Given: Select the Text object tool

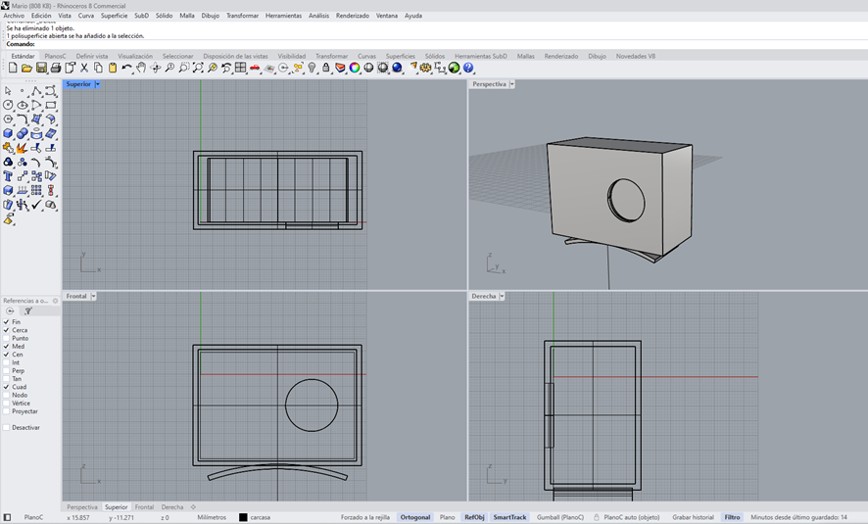Looking at the screenshot, I should (x=9, y=177).
